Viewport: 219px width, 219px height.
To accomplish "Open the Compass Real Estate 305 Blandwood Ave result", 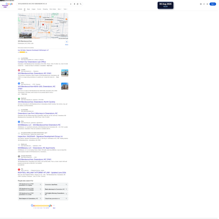I will coord(35,159).
